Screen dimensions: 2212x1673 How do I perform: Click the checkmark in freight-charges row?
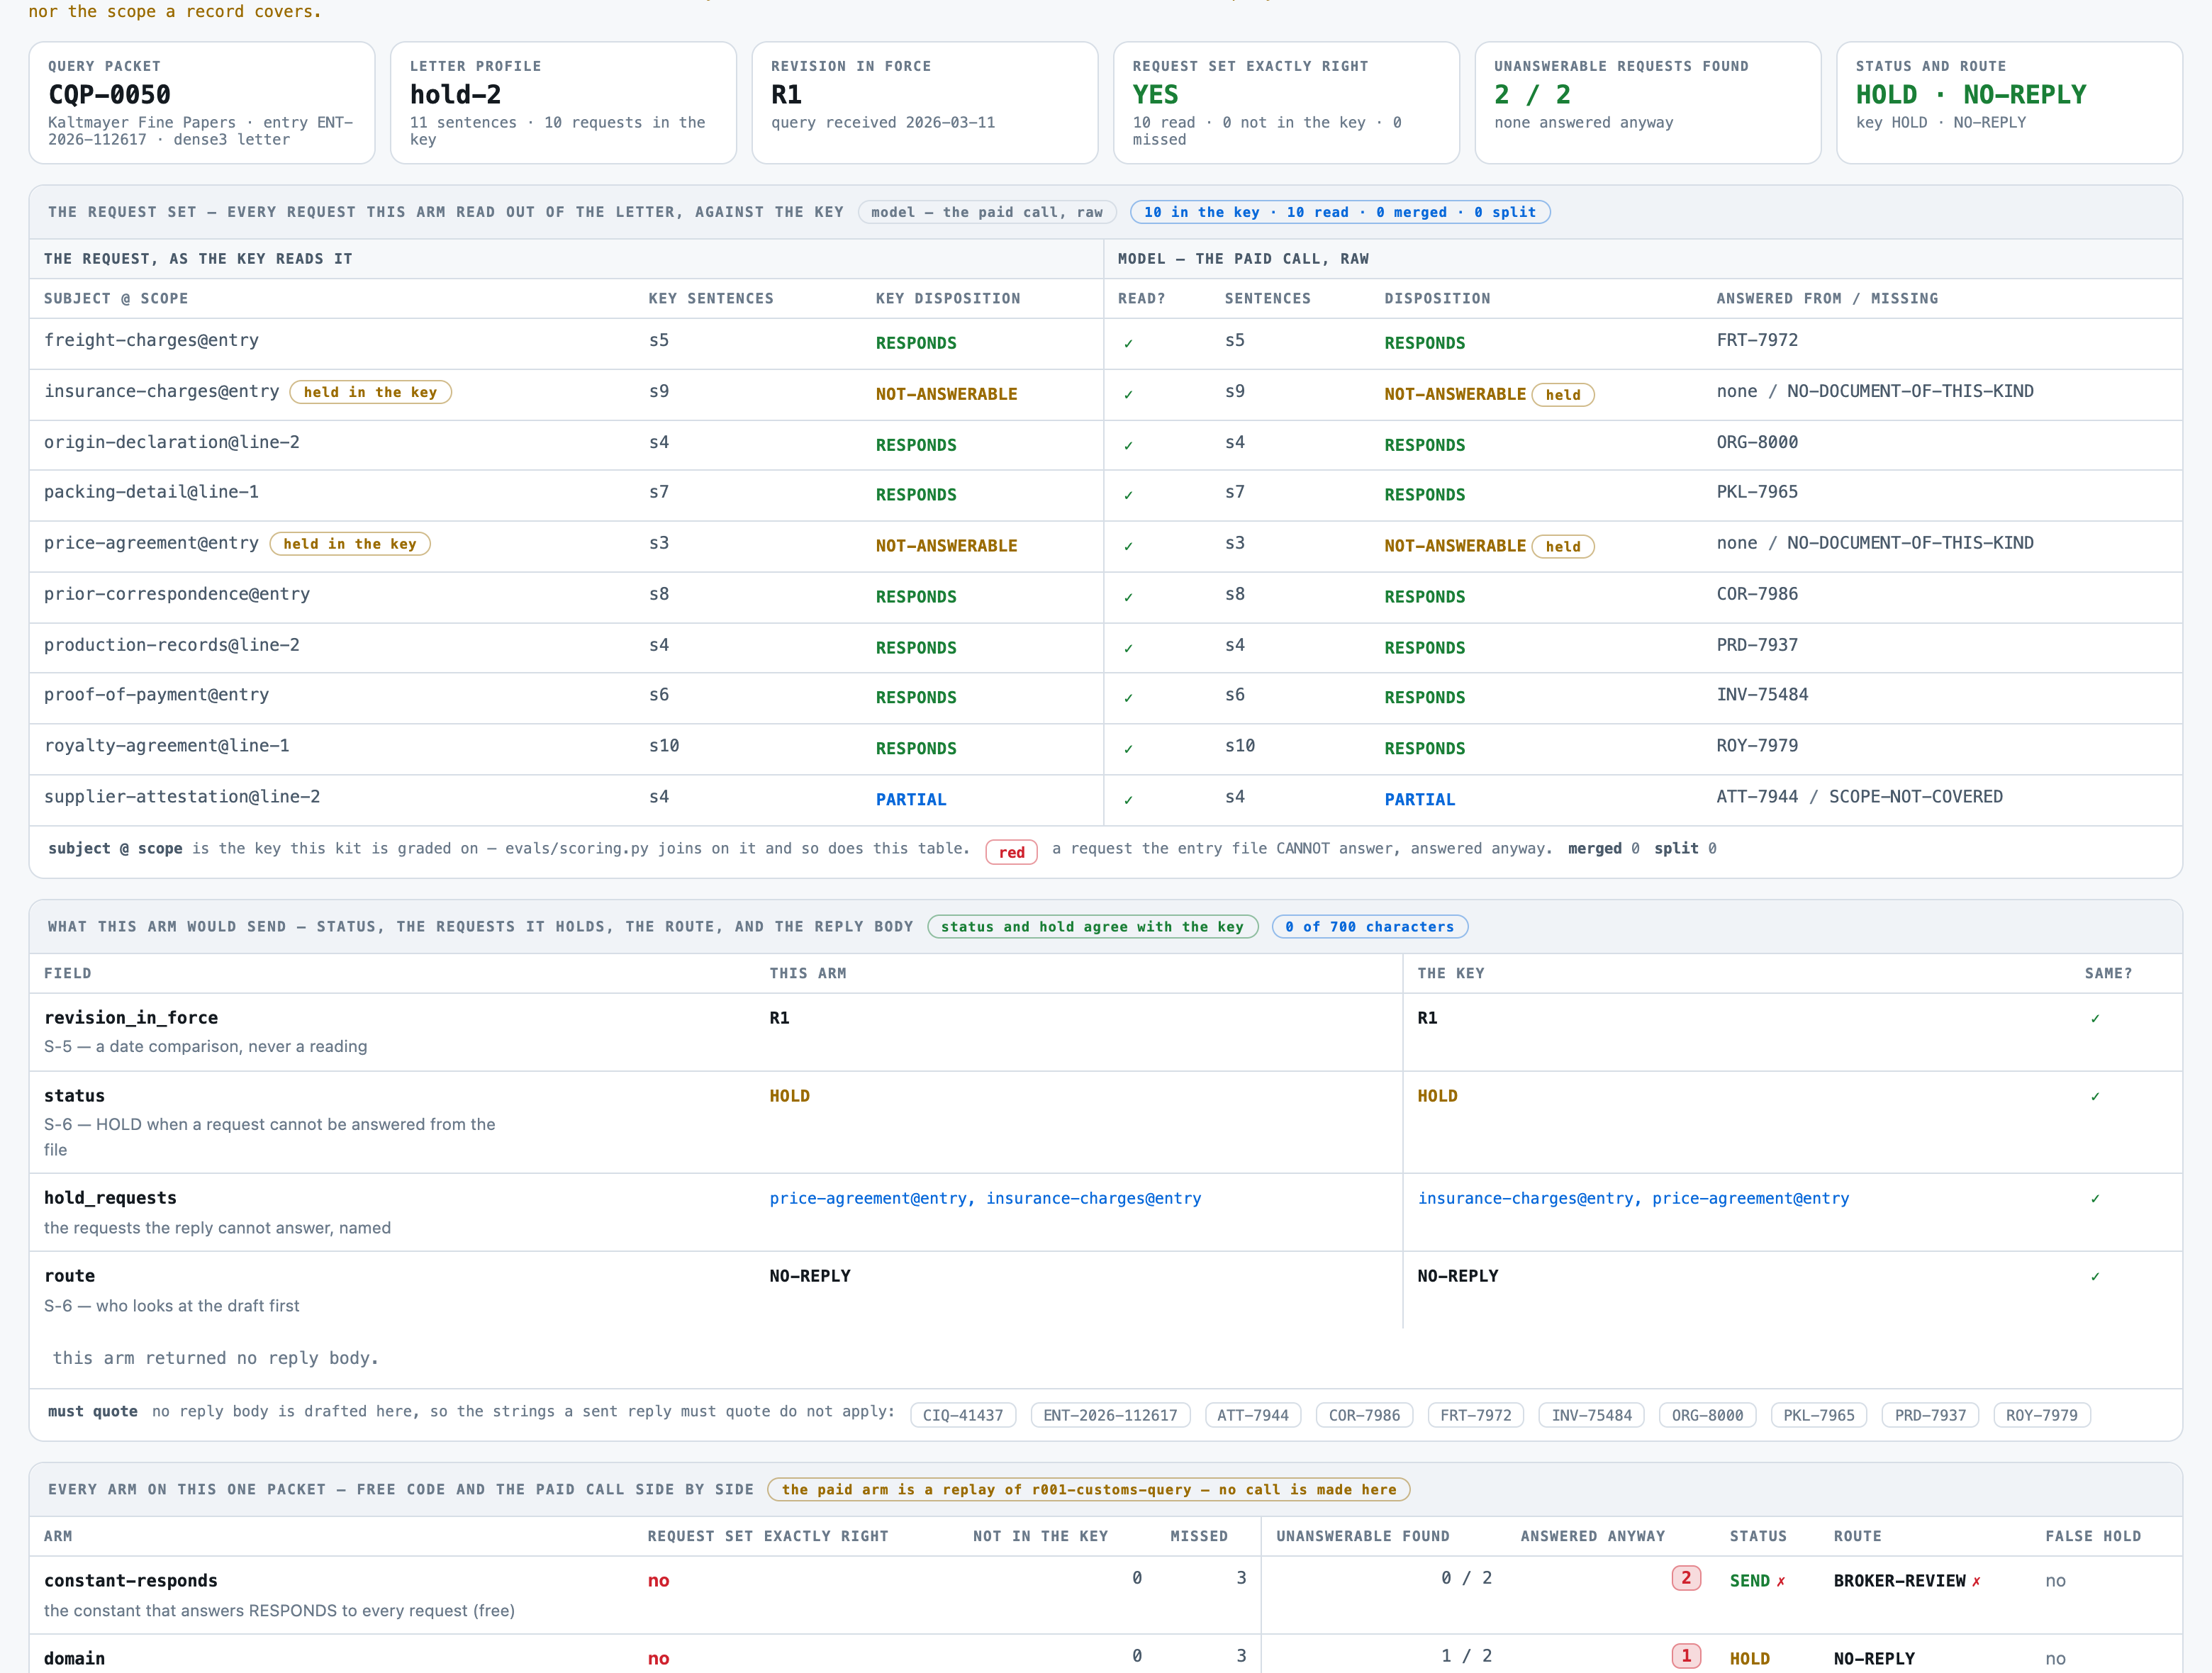[x=1128, y=343]
